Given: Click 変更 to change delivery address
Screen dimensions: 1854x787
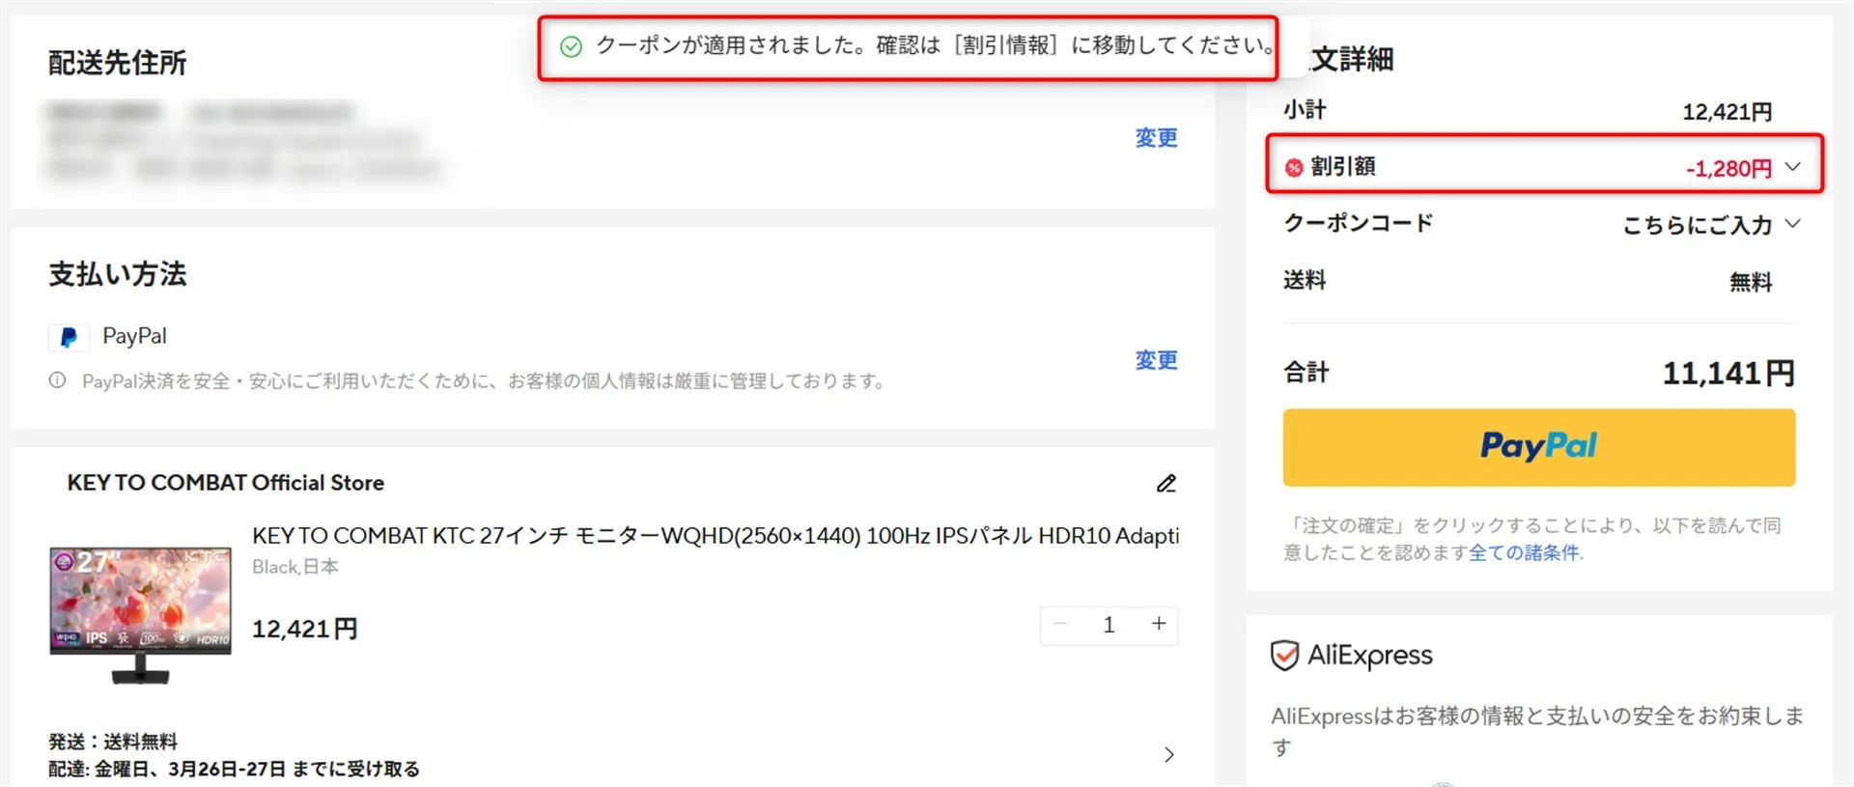Looking at the screenshot, I should click(x=1156, y=138).
